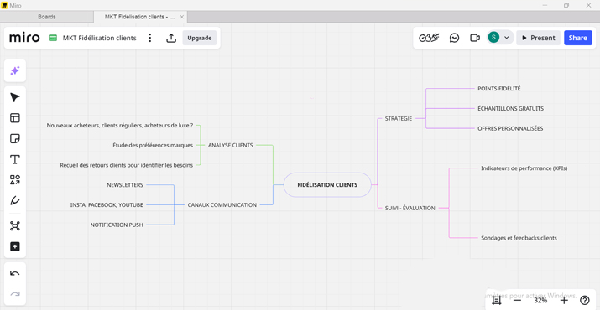Export the board with upload icon
Screen dimensions: 600x310
pyautogui.click(x=171, y=38)
